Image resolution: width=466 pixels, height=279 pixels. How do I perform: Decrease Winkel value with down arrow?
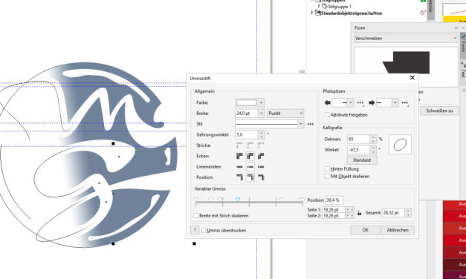pyautogui.click(x=373, y=151)
